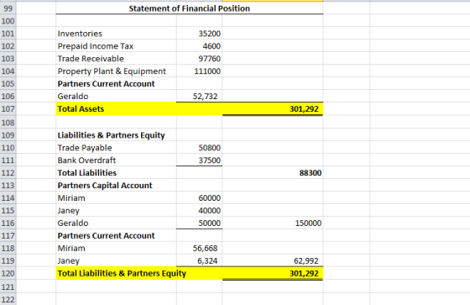This screenshot has height=305, width=470.
Task: Select 'Geraldo' in row 106
Action: (116, 96)
